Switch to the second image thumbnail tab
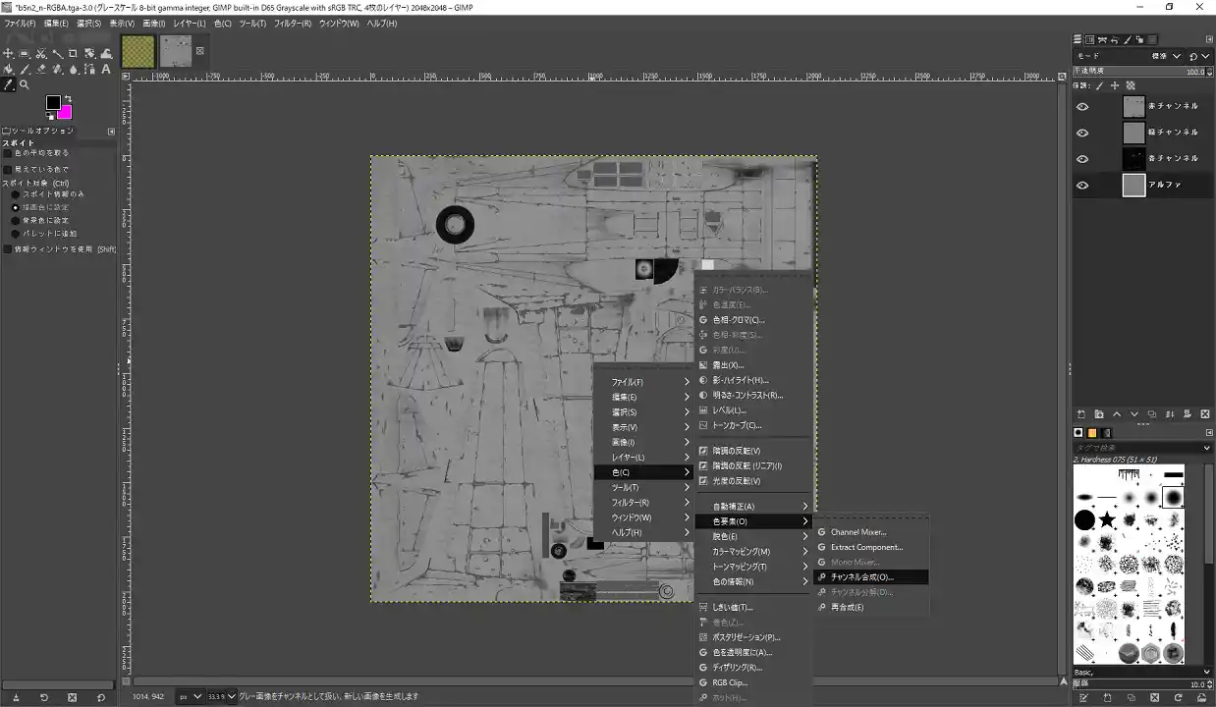1216x707 pixels. pos(176,51)
